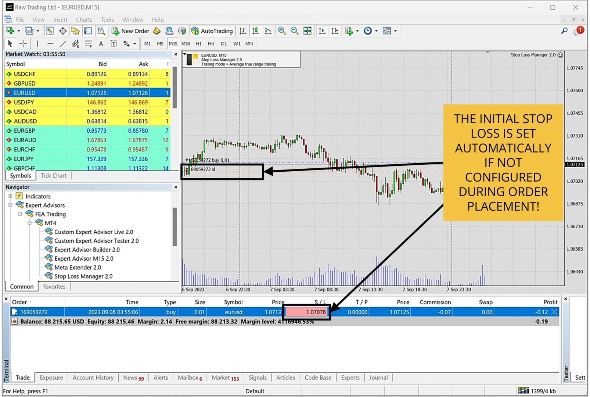Open the Journal tab in Terminal
This screenshot has height=397, width=590.
point(378,378)
